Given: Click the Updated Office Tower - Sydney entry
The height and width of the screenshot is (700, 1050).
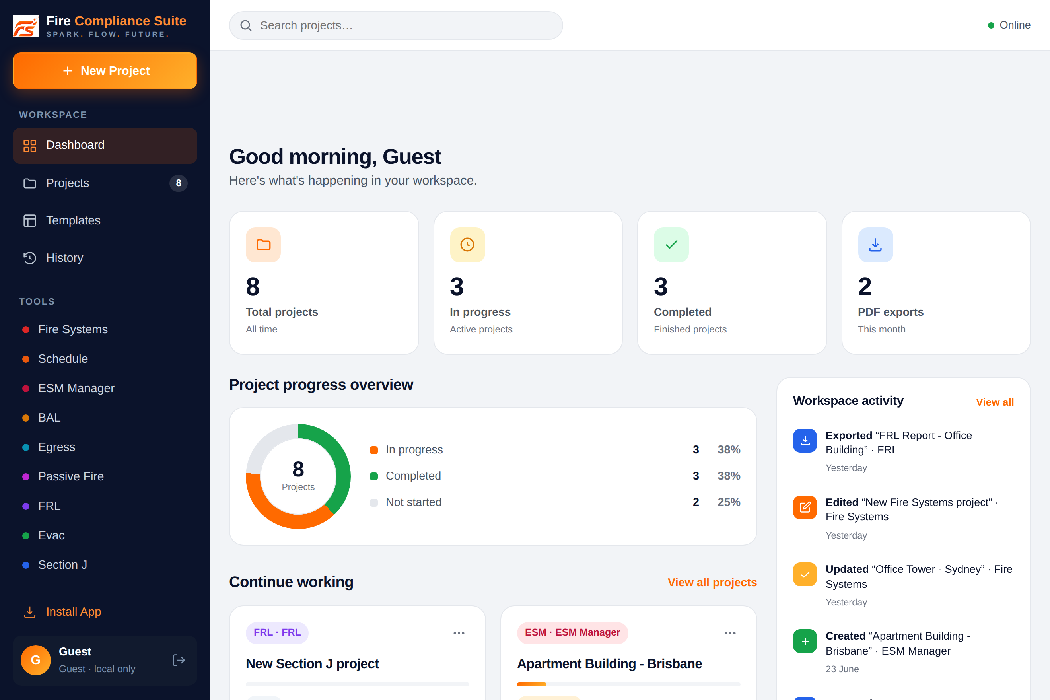Looking at the screenshot, I should click(904, 585).
